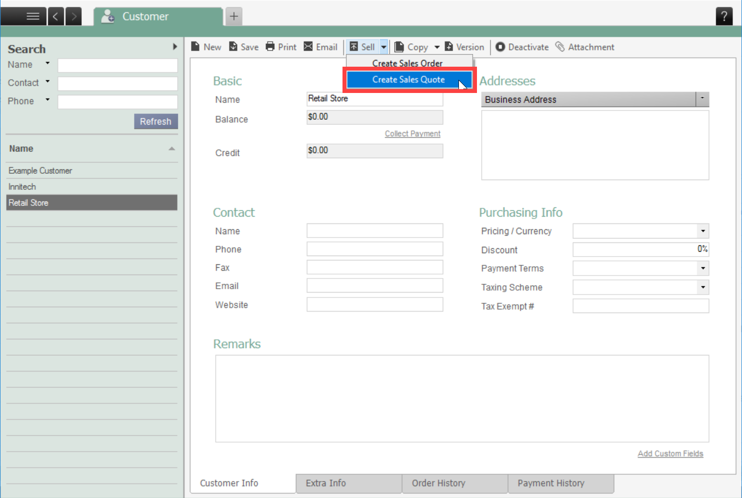Viewport: 742px width, 498px height.
Task: Open search Contact filter dropdown
Action: 47,81
